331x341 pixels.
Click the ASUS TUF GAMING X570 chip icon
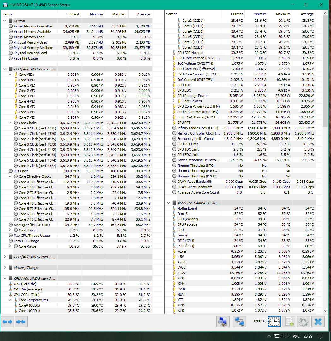tap(174, 203)
